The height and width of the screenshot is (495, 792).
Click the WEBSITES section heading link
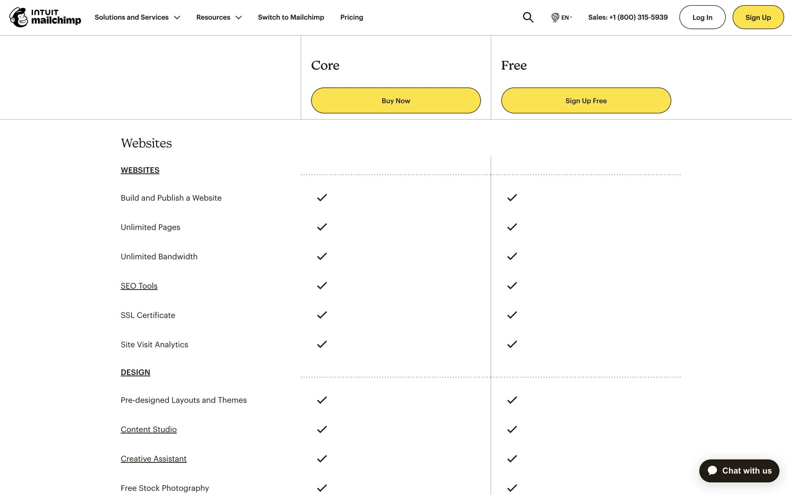coord(140,170)
